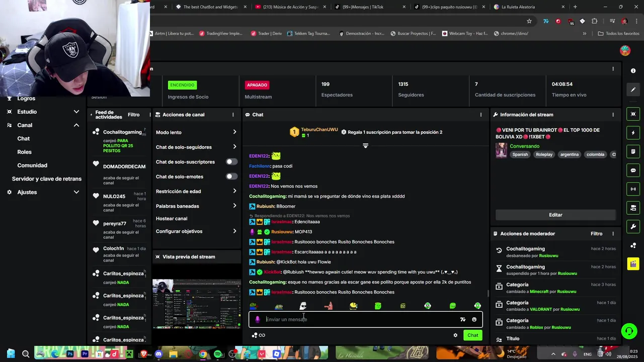Click Editar stream information button
The width and height of the screenshot is (644, 362).
pyautogui.click(x=555, y=215)
